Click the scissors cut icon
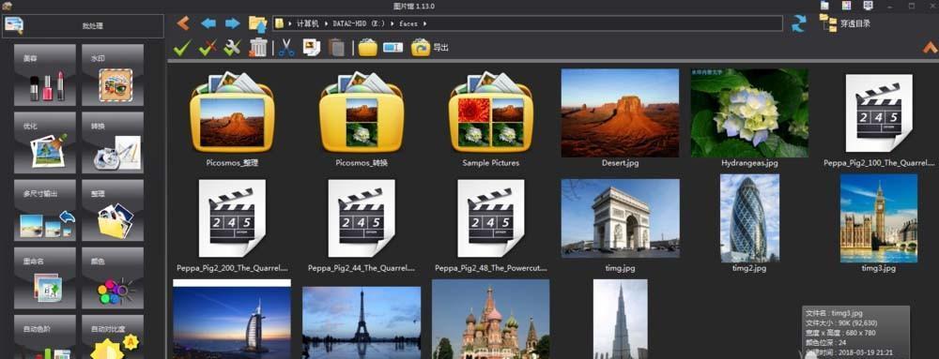This screenshot has height=359, width=939. tap(286, 47)
